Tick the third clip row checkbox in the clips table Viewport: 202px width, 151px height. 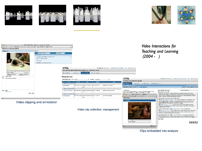tap(63, 96)
